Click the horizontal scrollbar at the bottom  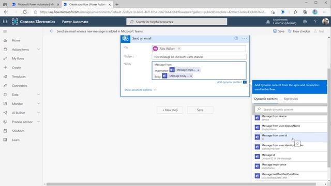coord(181,184)
